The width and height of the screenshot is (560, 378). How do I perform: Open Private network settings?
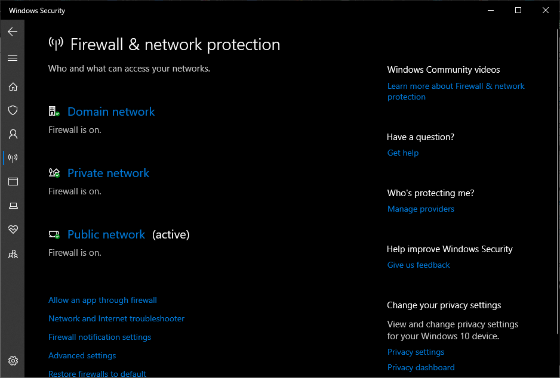[108, 173]
